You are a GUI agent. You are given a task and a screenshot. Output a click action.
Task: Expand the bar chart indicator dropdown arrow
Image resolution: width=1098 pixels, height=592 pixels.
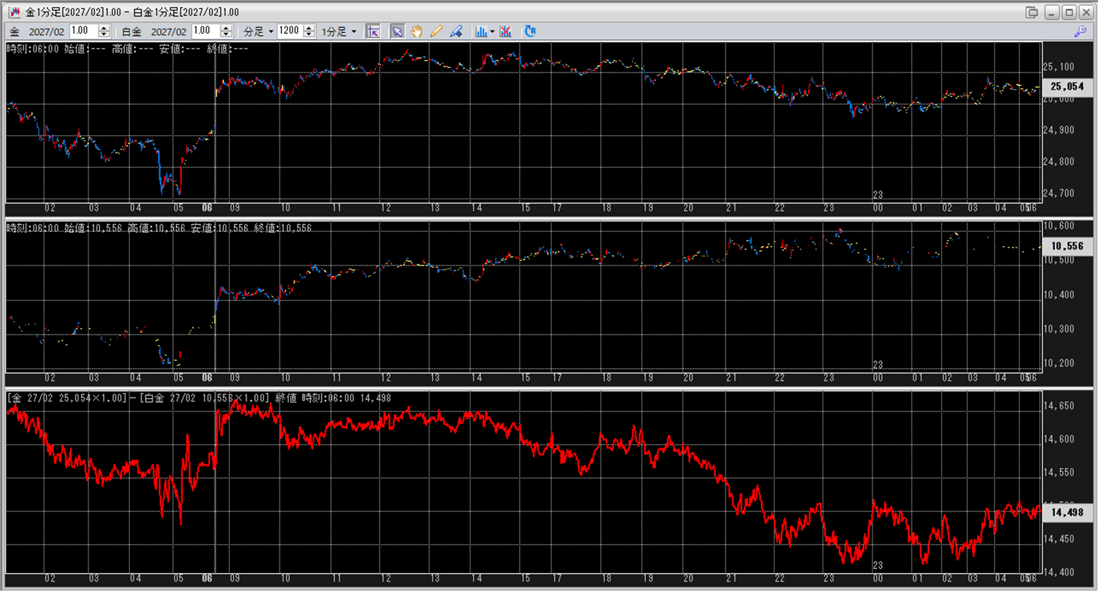point(492,32)
